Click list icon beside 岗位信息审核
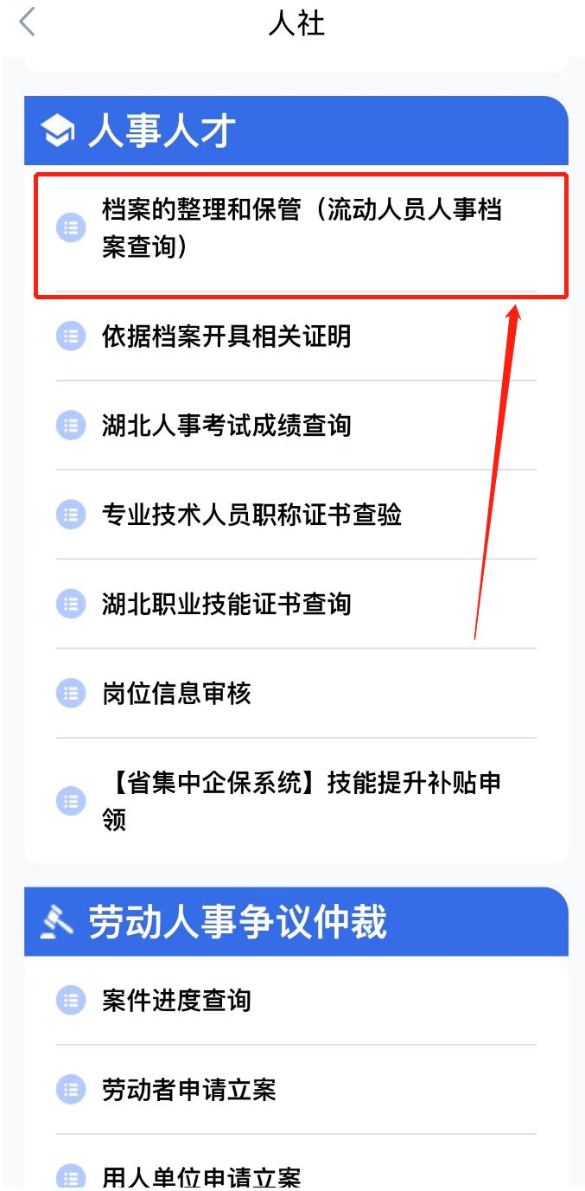585x1191 pixels. [71, 693]
